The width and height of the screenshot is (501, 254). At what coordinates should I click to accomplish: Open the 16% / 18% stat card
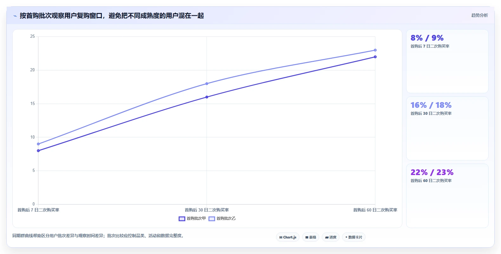[447, 128]
